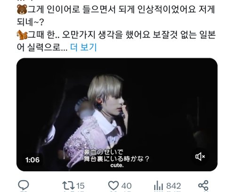Like the post with the heart icon

(113, 185)
